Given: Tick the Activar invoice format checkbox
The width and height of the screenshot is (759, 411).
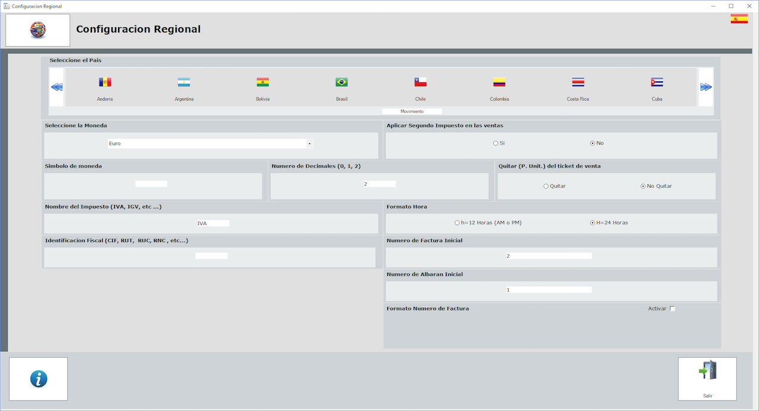Looking at the screenshot, I should pos(672,309).
